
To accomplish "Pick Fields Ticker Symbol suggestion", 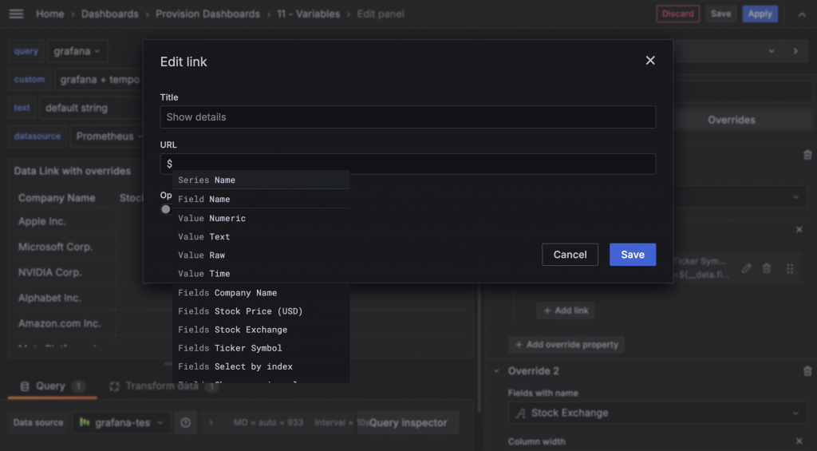I will pos(261,348).
